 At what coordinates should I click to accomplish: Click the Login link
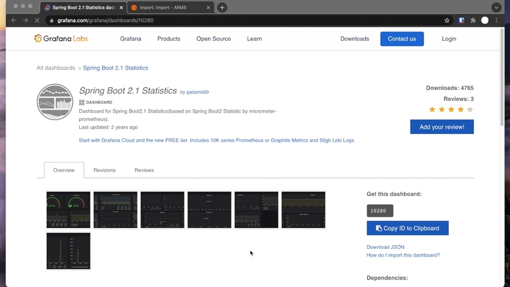pos(449,39)
